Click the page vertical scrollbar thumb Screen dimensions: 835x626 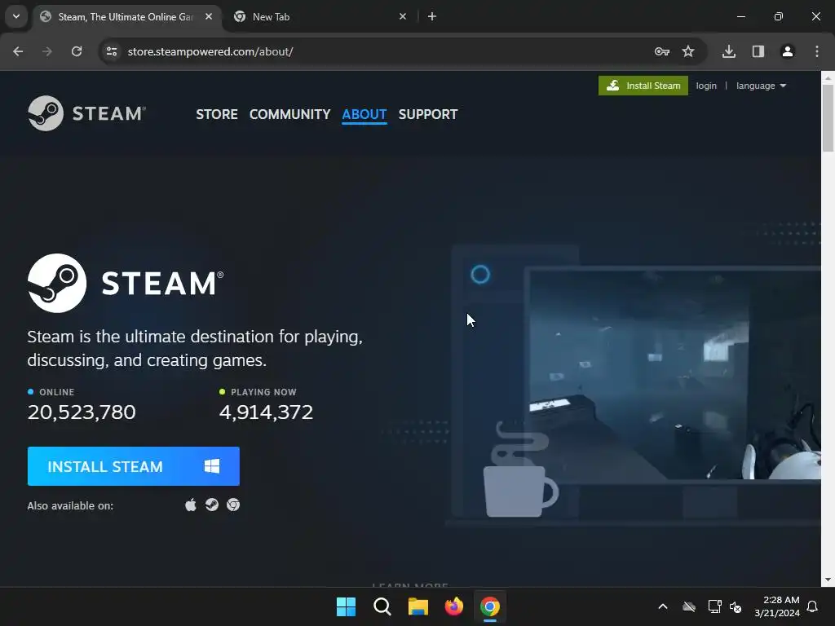tap(828, 118)
